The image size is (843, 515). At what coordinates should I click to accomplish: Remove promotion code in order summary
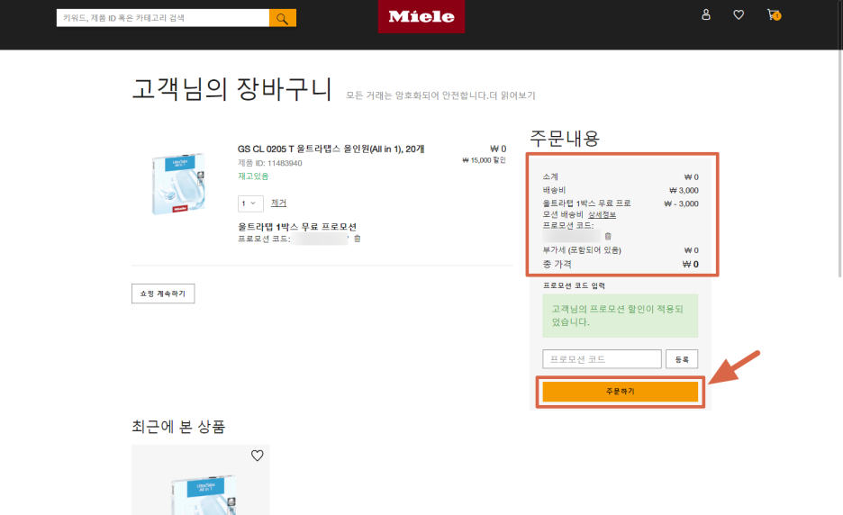(608, 237)
